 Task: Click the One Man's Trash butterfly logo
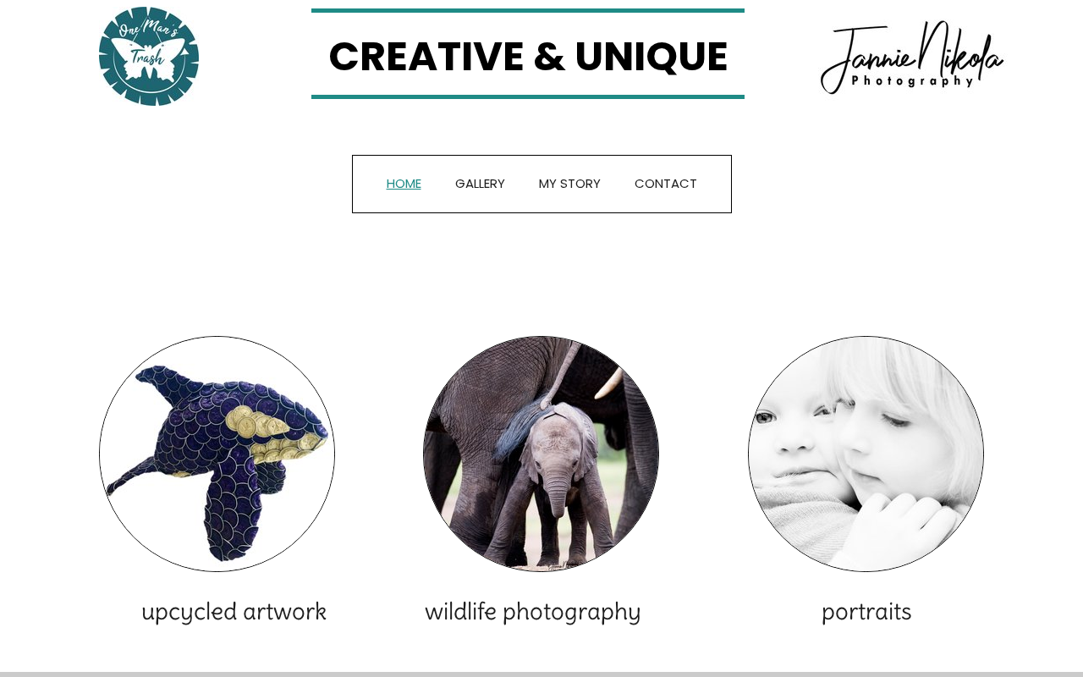(149, 56)
